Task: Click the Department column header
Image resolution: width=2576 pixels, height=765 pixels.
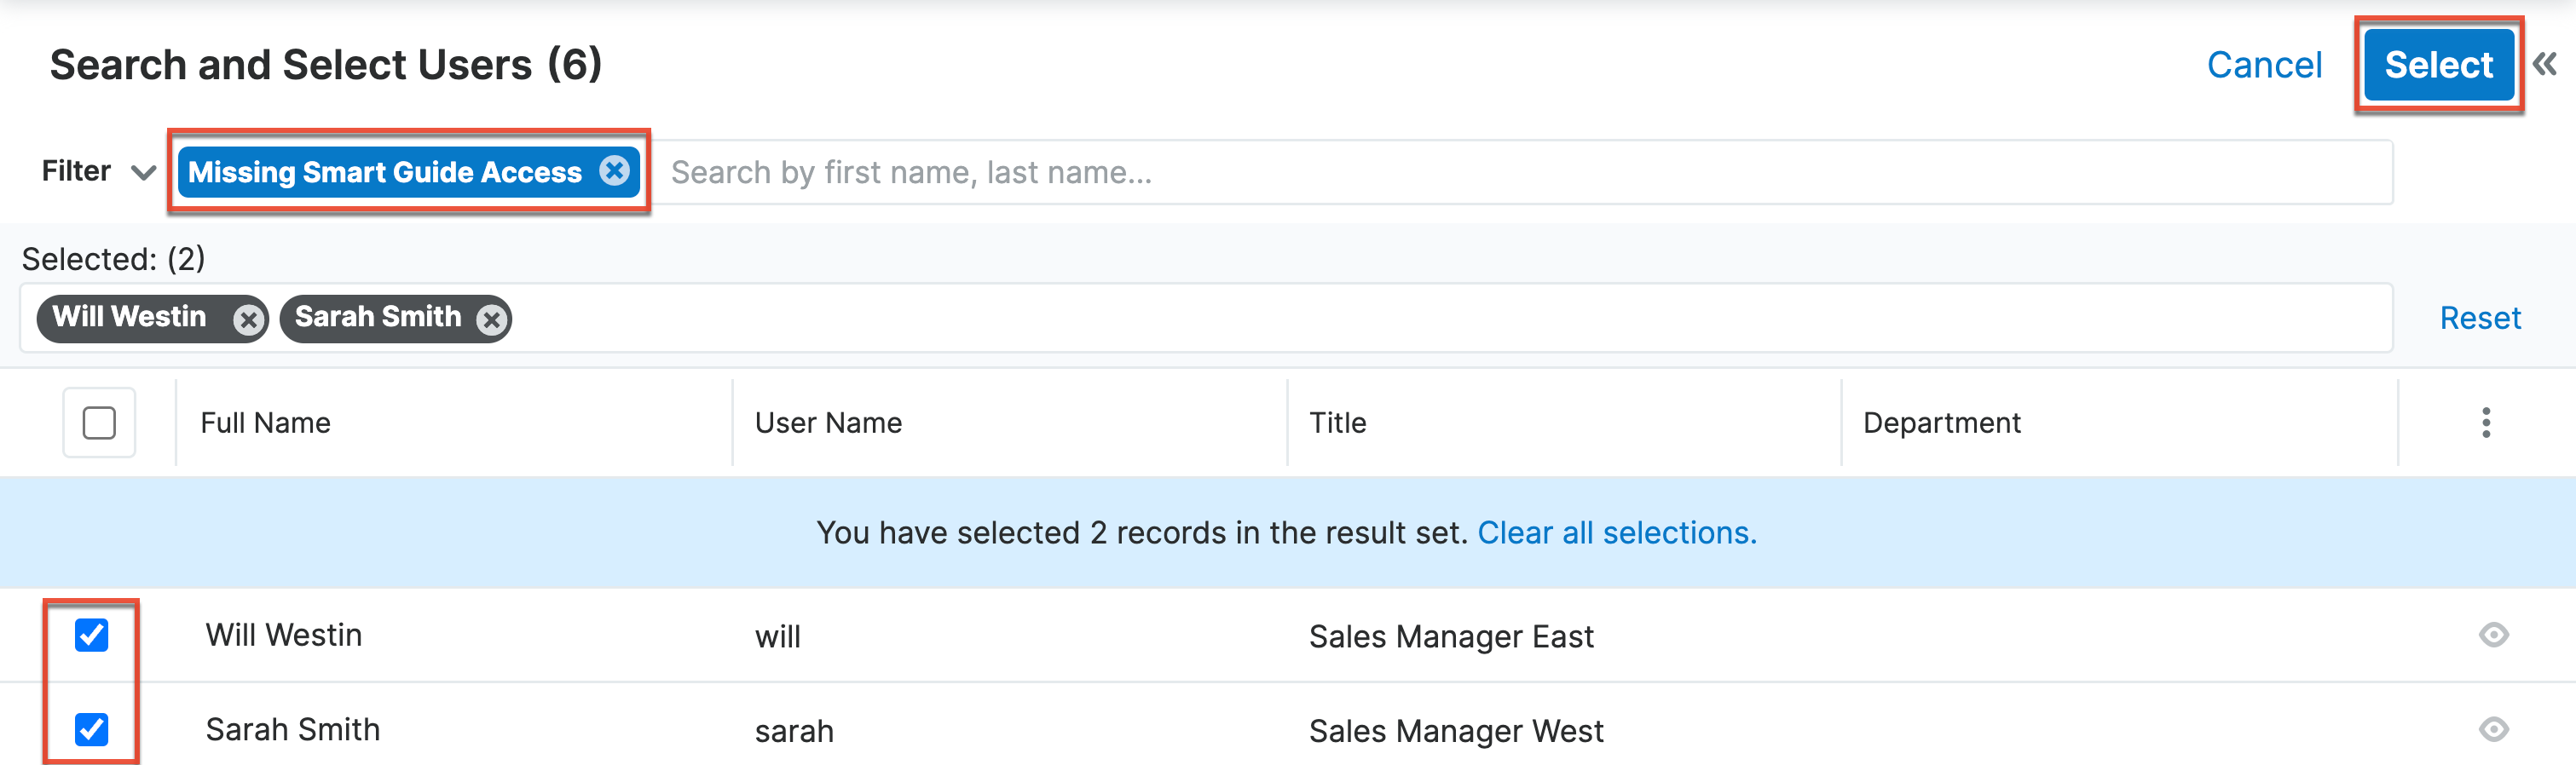Action: pos(1942,422)
